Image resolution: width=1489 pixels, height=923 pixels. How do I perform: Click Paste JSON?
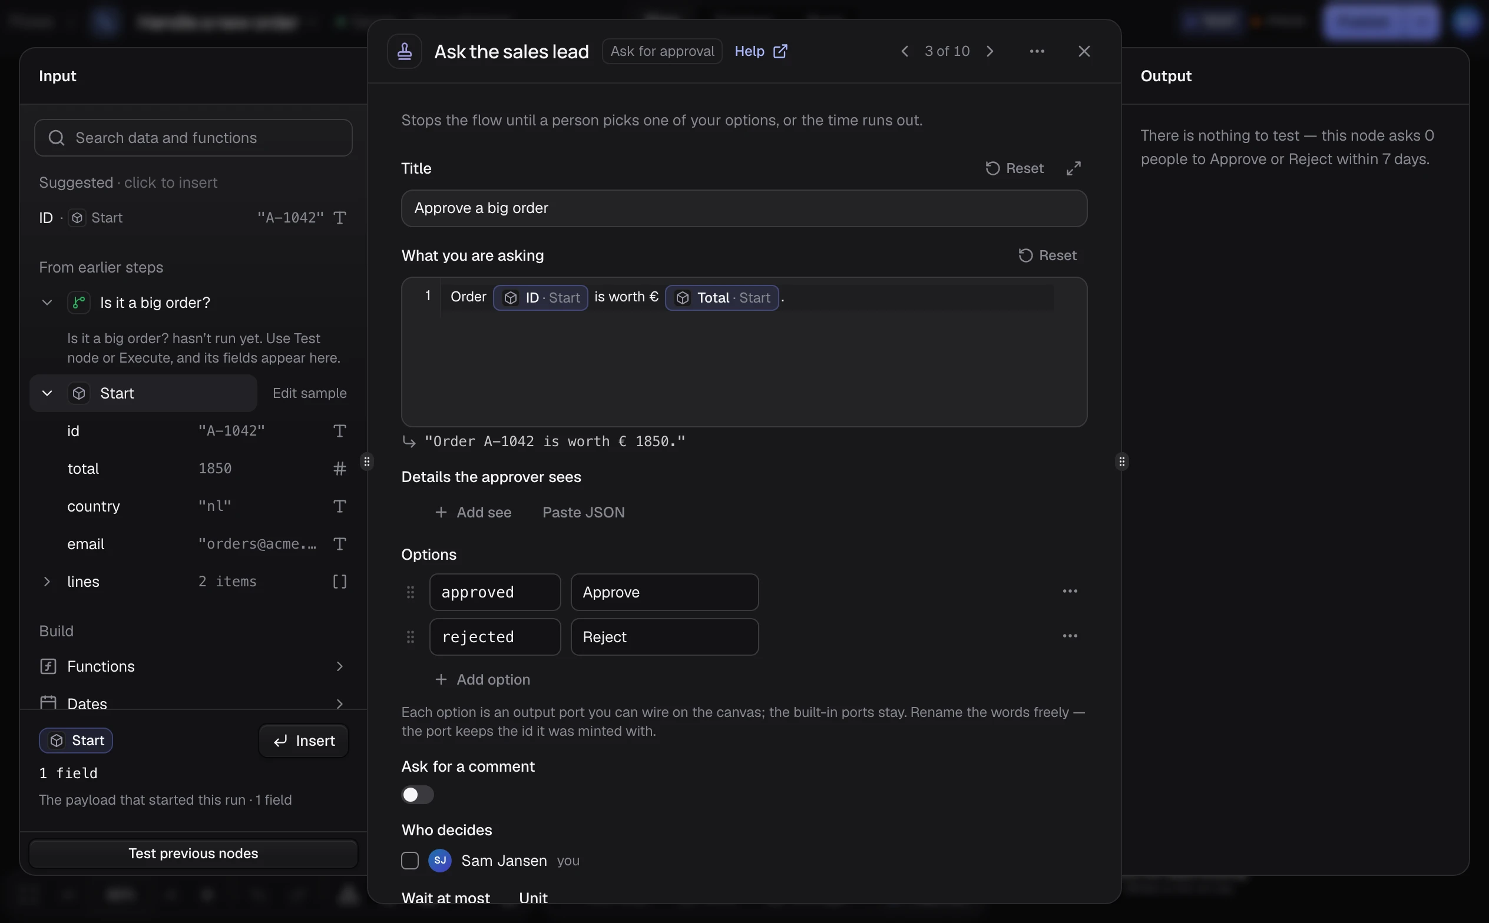(x=583, y=512)
